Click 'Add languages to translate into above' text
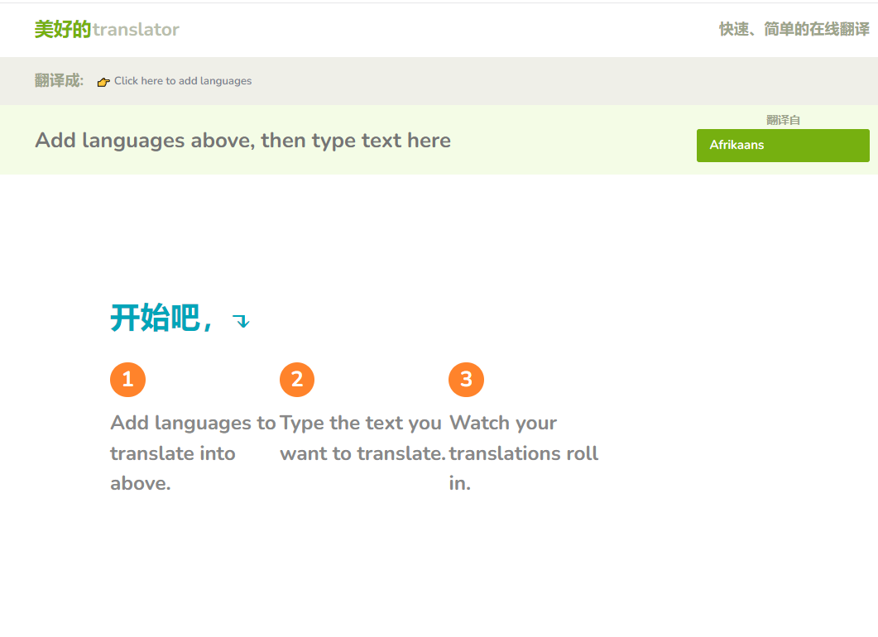This screenshot has width=878, height=637. [193, 453]
